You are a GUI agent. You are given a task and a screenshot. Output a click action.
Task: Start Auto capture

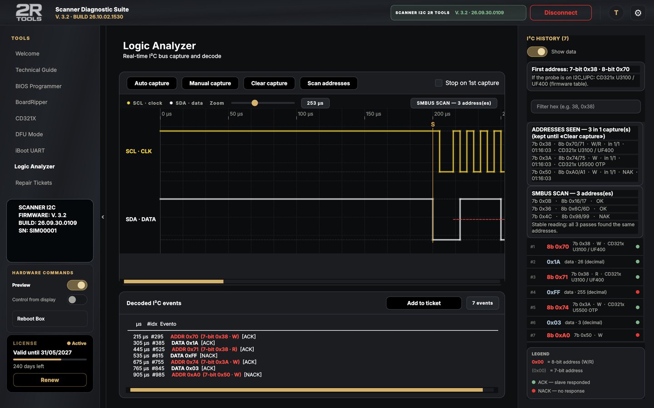coord(152,83)
